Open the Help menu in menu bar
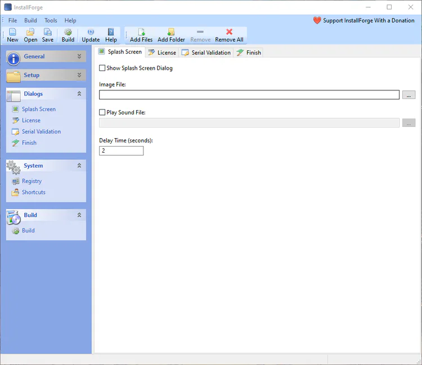 70,20
